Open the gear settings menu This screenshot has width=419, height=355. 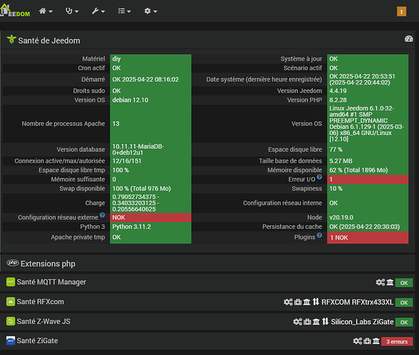coord(150,11)
